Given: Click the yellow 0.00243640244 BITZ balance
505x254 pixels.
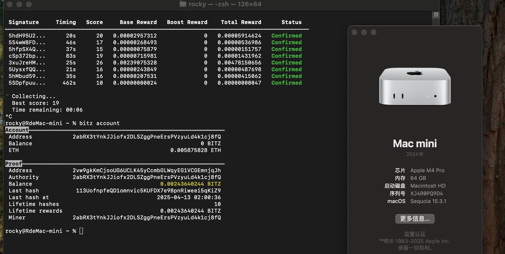Looking at the screenshot, I should pyautogui.click(x=190, y=184).
